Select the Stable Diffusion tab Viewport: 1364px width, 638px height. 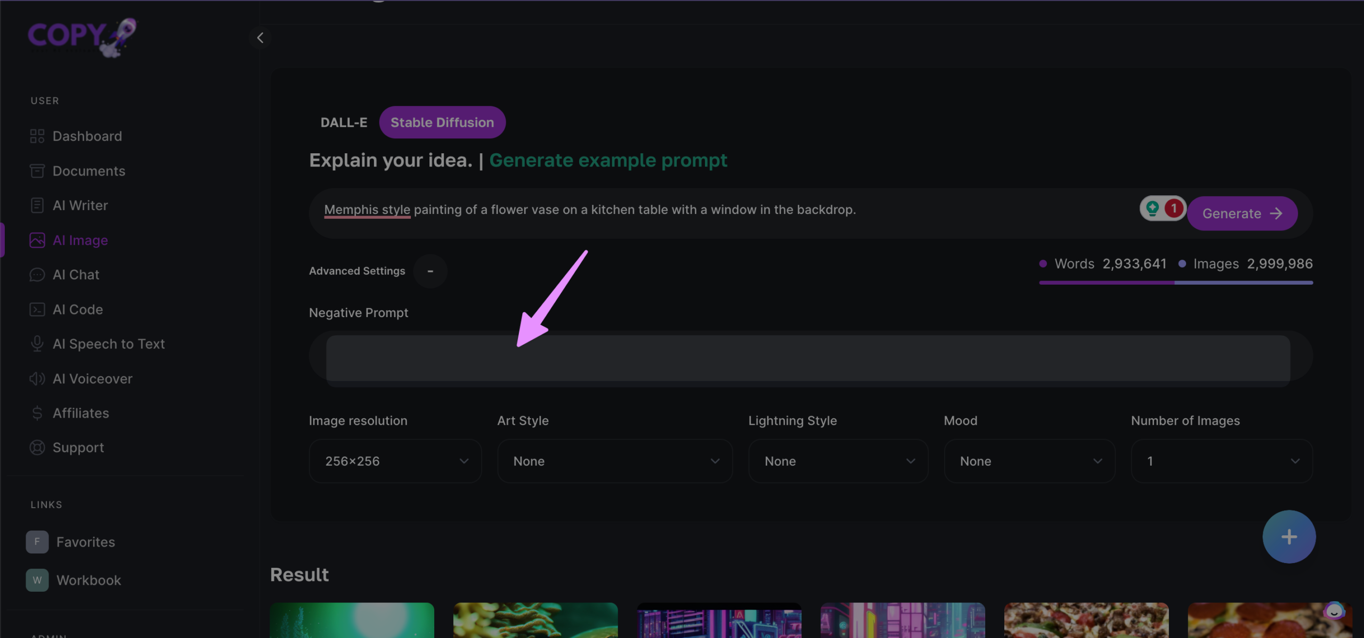(442, 122)
